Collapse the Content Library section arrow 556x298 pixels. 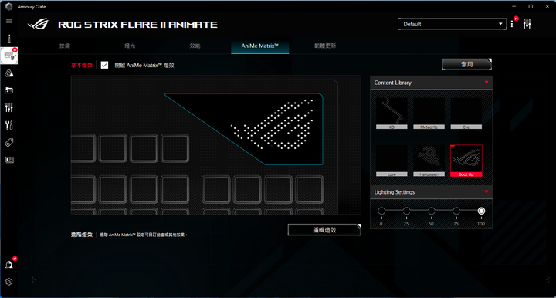[486, 82]
